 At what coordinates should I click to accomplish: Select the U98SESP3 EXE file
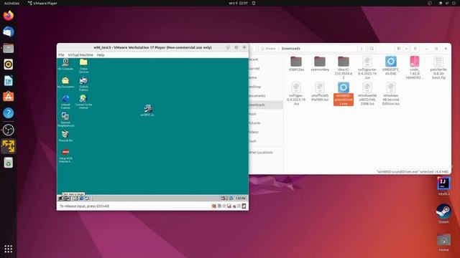point(391,65)
